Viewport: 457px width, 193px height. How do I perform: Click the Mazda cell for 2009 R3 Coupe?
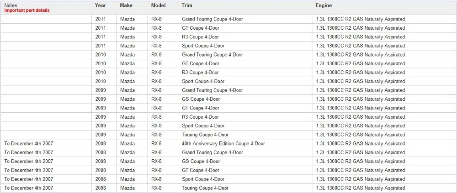[x=132, y=117]
